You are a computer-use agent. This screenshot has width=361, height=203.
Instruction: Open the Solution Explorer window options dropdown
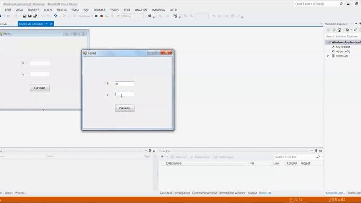click(x=356, y=24)
